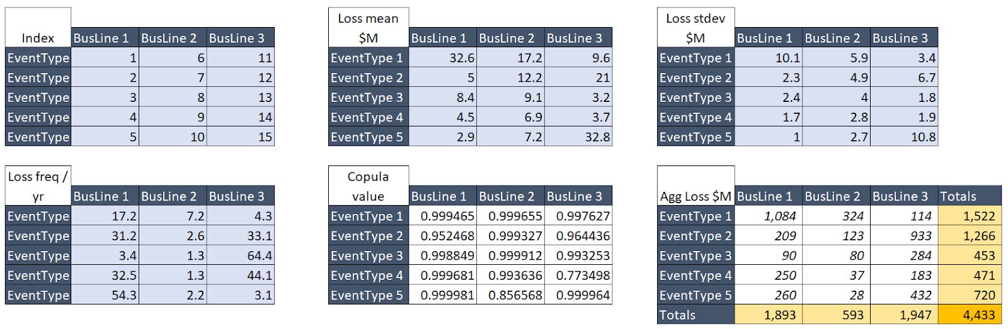Select EventType 4 row label in Loss stdev table
This screenshot has width=1008, height=329.
[x=696, y=117]
